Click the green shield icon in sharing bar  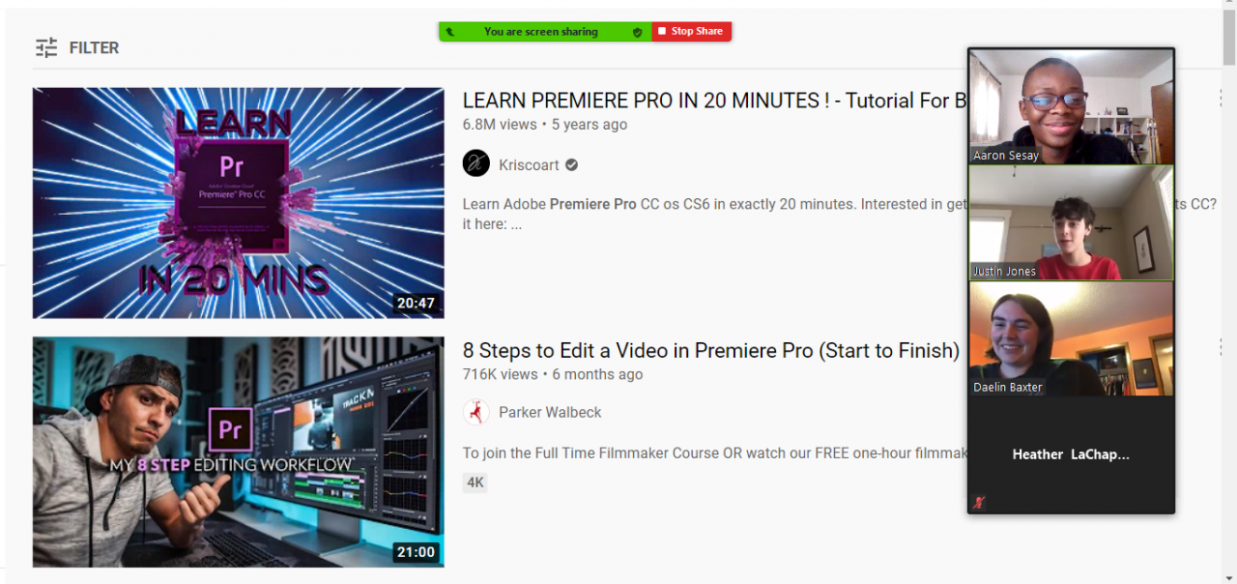637,32
